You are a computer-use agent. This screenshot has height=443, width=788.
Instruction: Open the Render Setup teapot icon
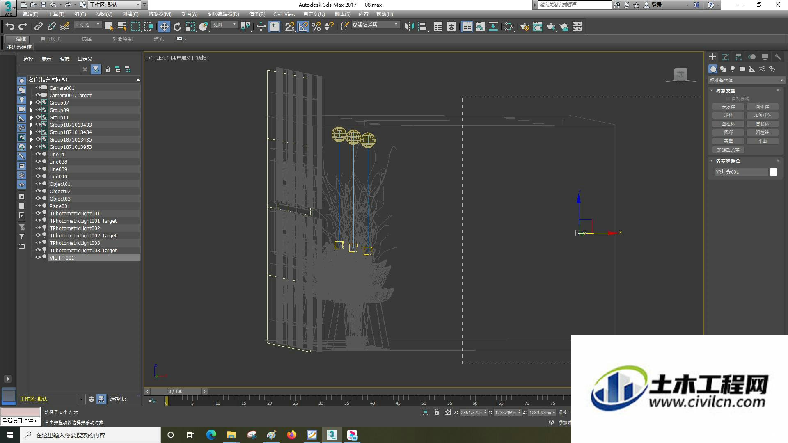(x=525, y=27)
